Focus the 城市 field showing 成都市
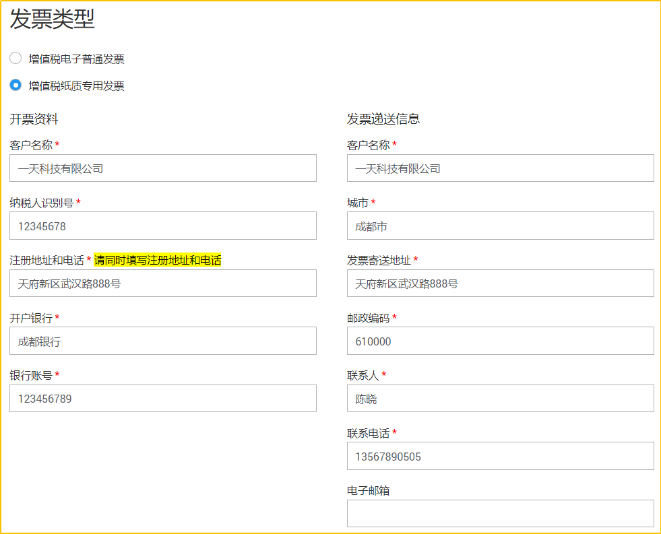The width and height of the screenshot is (661, 534). coord(500,226)
